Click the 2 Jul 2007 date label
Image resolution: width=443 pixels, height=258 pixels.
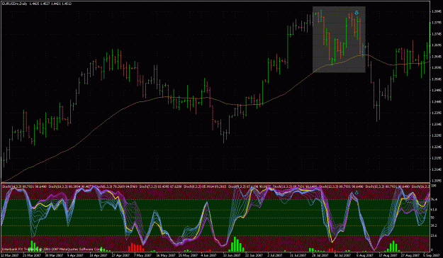[x=275, y=255]
